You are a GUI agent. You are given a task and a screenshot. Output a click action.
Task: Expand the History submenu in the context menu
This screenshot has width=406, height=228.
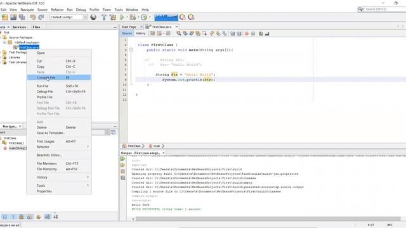pos(88,177)
